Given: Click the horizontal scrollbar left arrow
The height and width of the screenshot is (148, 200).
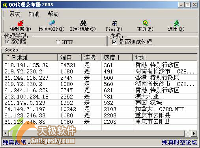Looking at the screenshot, I should point(6,133).
